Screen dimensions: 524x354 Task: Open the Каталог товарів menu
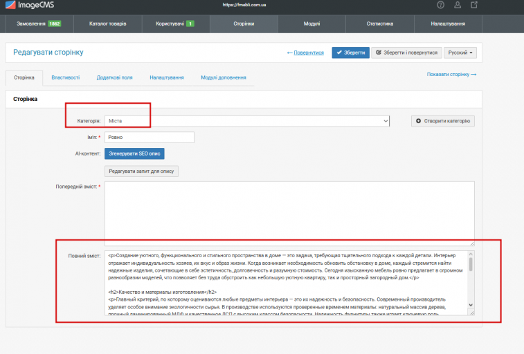[107, 24]
